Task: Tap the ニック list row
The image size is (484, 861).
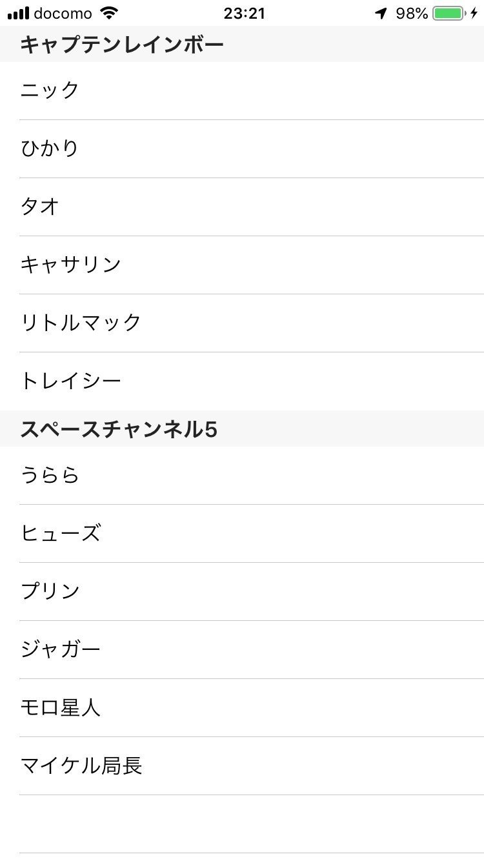Action: (242, 90)
